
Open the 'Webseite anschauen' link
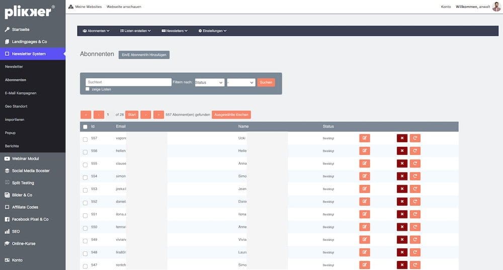[x=124, y=7]
